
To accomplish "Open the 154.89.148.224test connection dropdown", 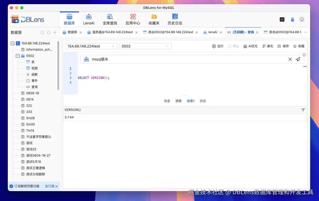I will [x=92, y=46].
